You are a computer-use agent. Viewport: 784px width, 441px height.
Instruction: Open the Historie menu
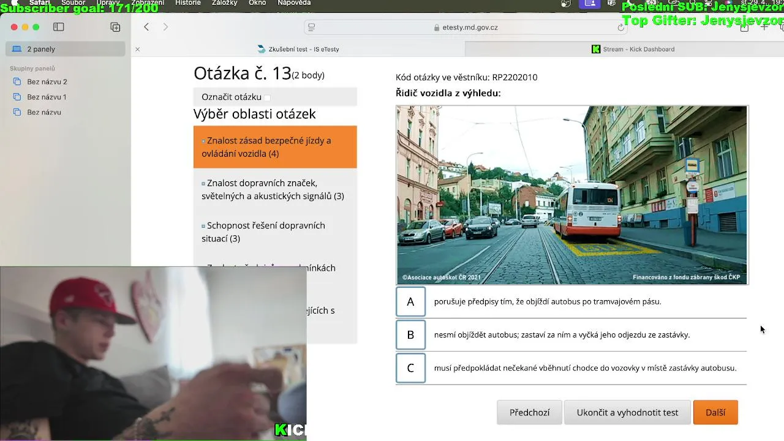coord(188,3)
